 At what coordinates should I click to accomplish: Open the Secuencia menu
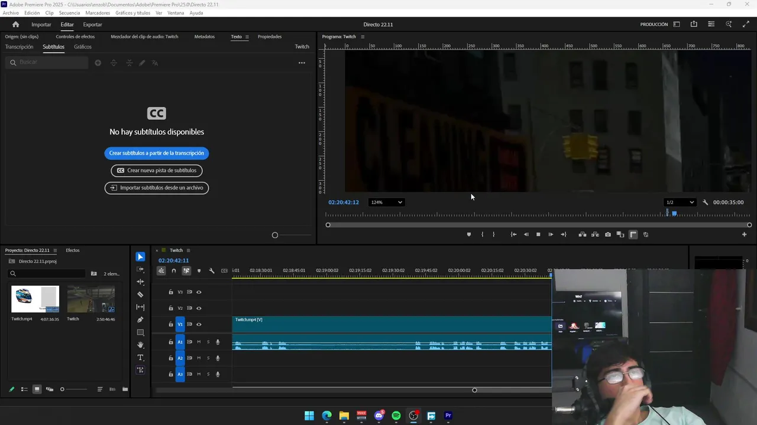[69, 13]
